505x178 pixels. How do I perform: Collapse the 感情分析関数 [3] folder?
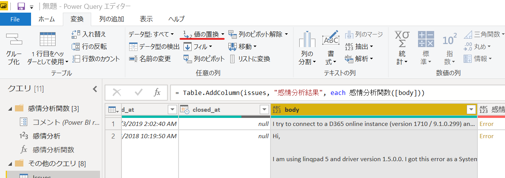coord(10,108)
